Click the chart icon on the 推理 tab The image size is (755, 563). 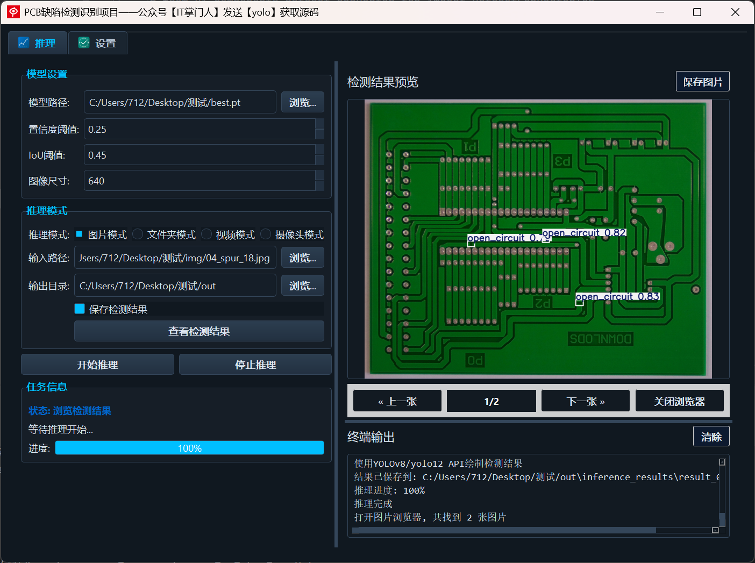point(24,42)
